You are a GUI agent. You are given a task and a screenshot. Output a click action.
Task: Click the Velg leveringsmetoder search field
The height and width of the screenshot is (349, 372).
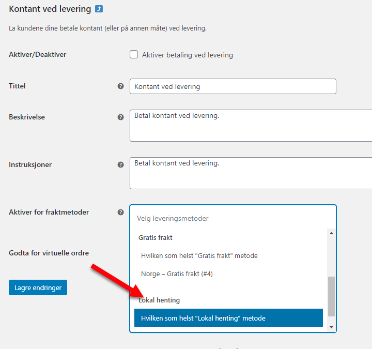tap(233, 218)
